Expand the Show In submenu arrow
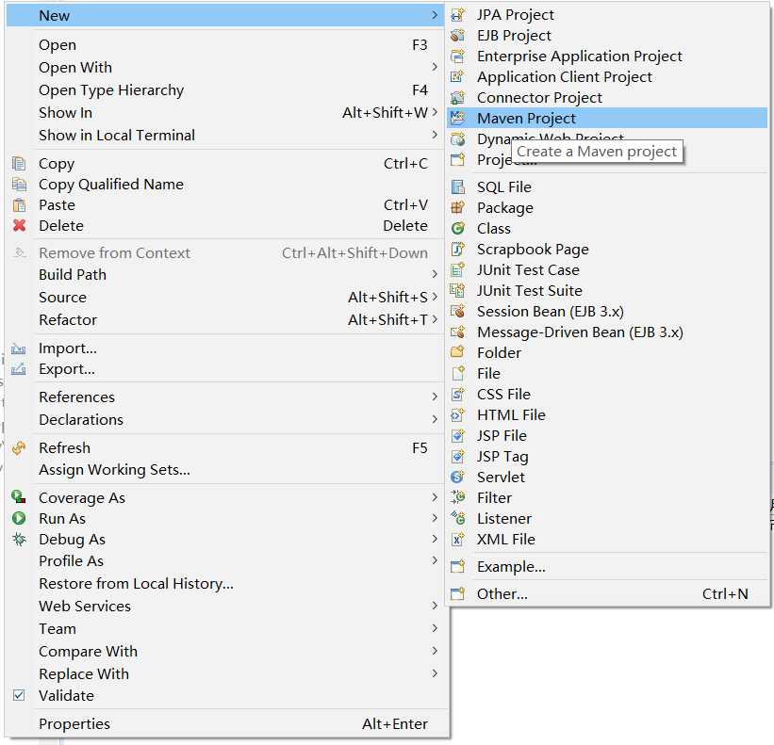 [x=435, y=112]
